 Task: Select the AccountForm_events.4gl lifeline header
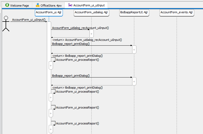177,13
